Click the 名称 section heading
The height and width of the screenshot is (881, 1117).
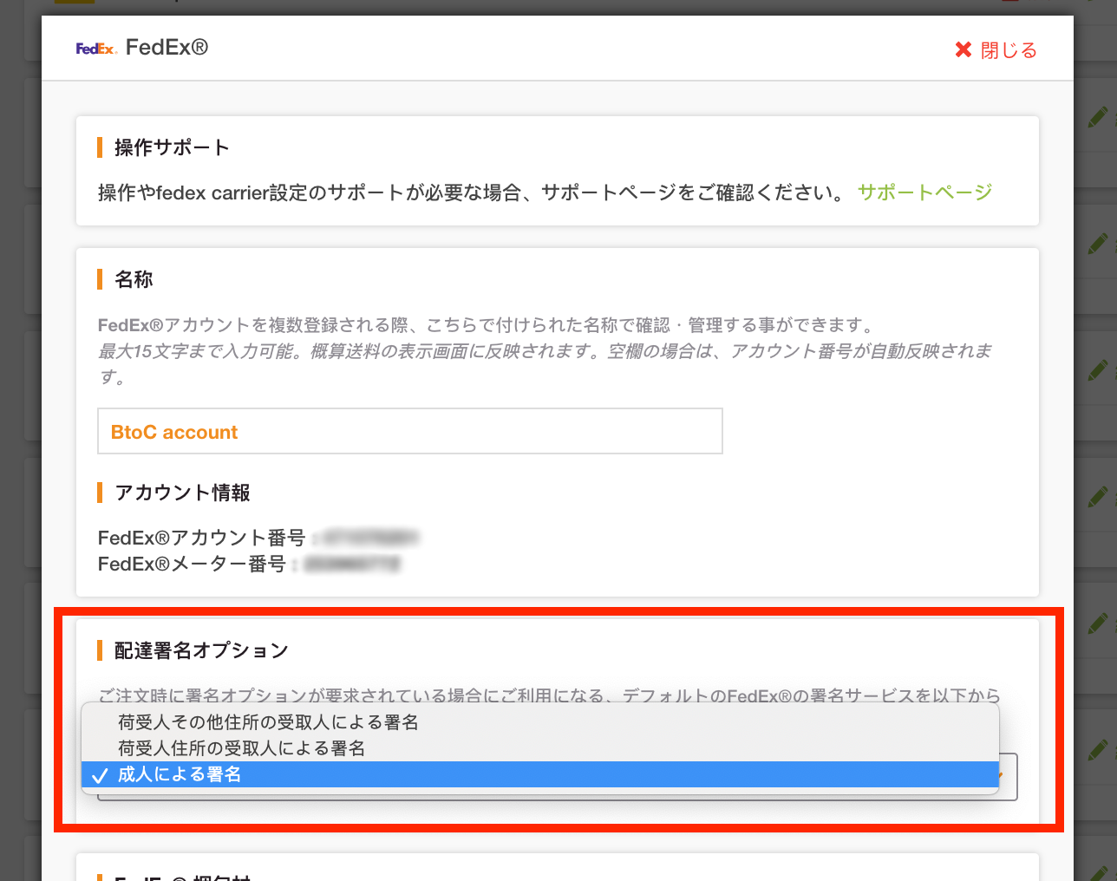click(134, 279)
